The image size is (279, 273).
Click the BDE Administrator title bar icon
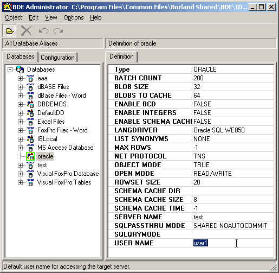point(8,7)
